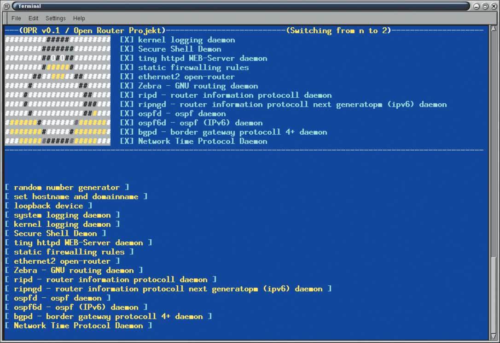The width and height of the screenshot is (500, 343).
Task: Click bracketed 'static firewalling rules' lower line
Action: (x=69, y=252)
